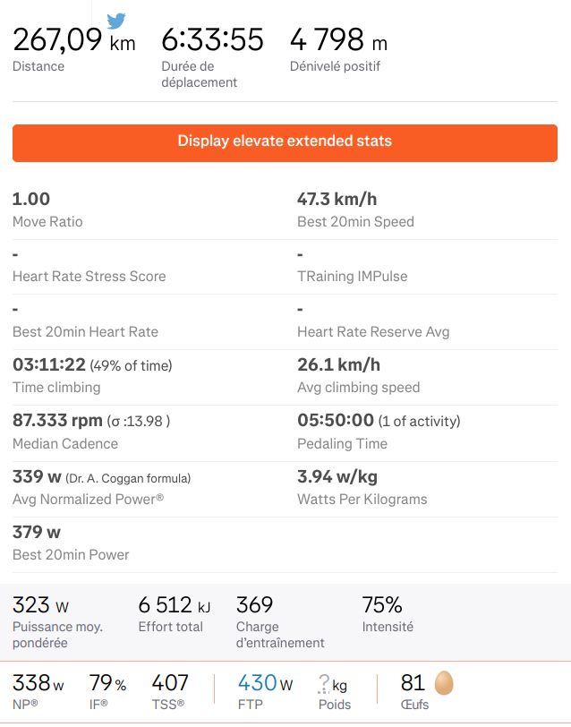Click Avg Normalized Power 339 w
571x727 pixels.
point(37,477)
